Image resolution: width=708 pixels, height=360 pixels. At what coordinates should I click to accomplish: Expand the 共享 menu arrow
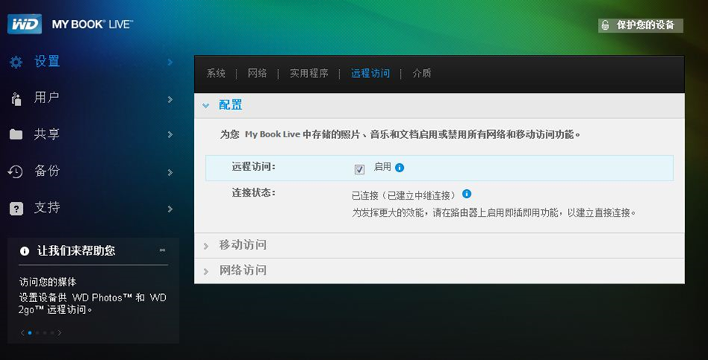click(x=170, y=134)
